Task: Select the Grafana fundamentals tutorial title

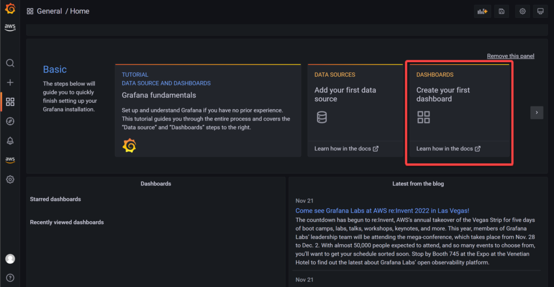Action: point(159,95)
